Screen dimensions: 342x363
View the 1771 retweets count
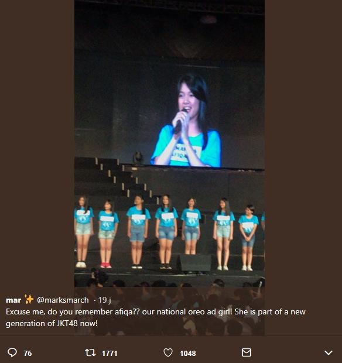tap(110, 353)
